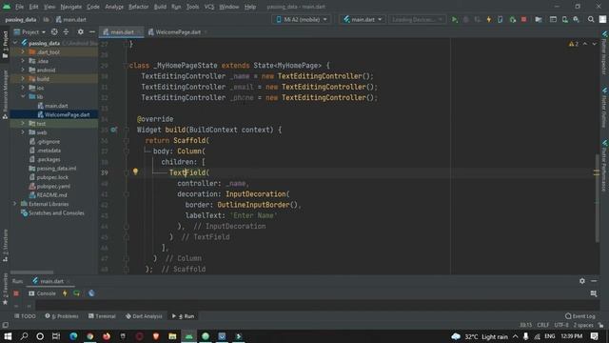The height and width of the screenshot is (343, 609).
Task: Go to next highlighted error arrow
Action: click(594, 44)
